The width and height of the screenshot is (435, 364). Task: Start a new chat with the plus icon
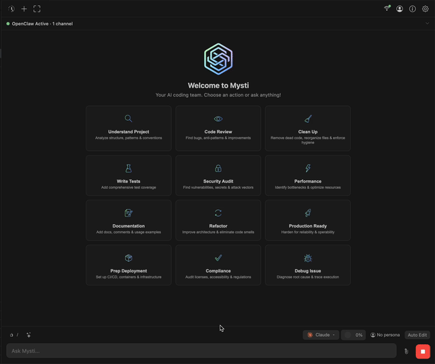[x=24, y=9]
